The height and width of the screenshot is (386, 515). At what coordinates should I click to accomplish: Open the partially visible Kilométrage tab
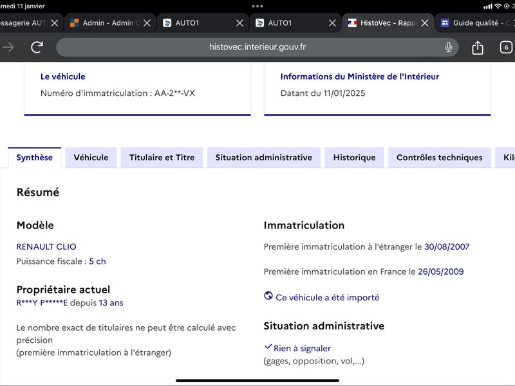[505, 158]
